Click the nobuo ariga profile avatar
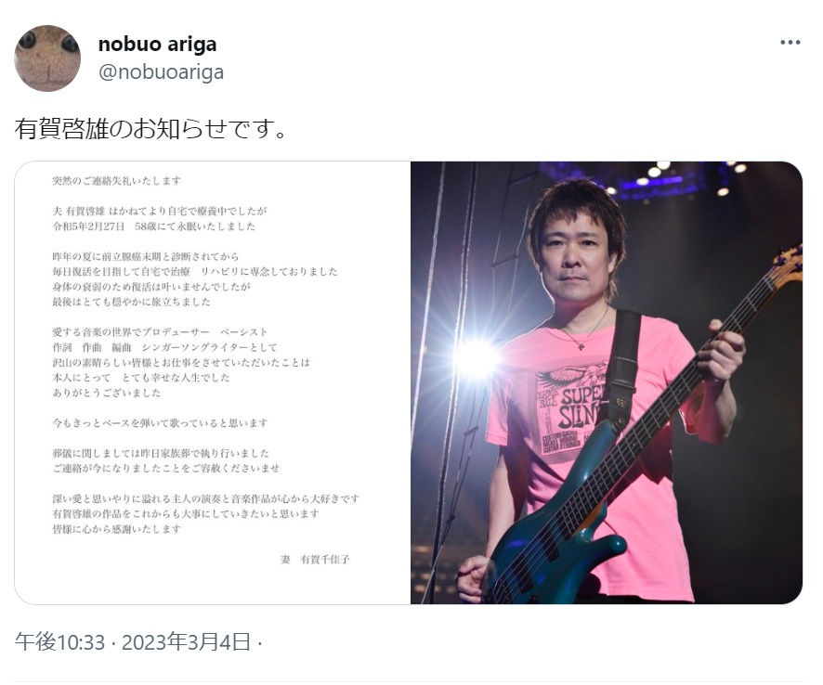 click(47, 58)
